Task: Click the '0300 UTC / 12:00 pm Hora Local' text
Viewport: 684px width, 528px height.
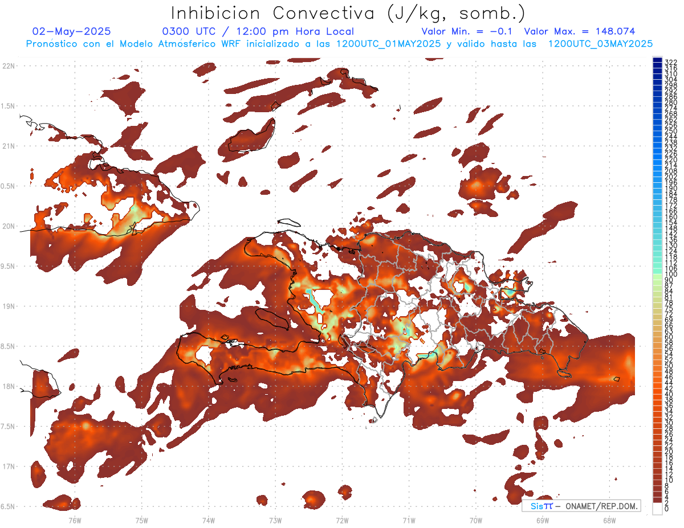Action: click(258, 31)
